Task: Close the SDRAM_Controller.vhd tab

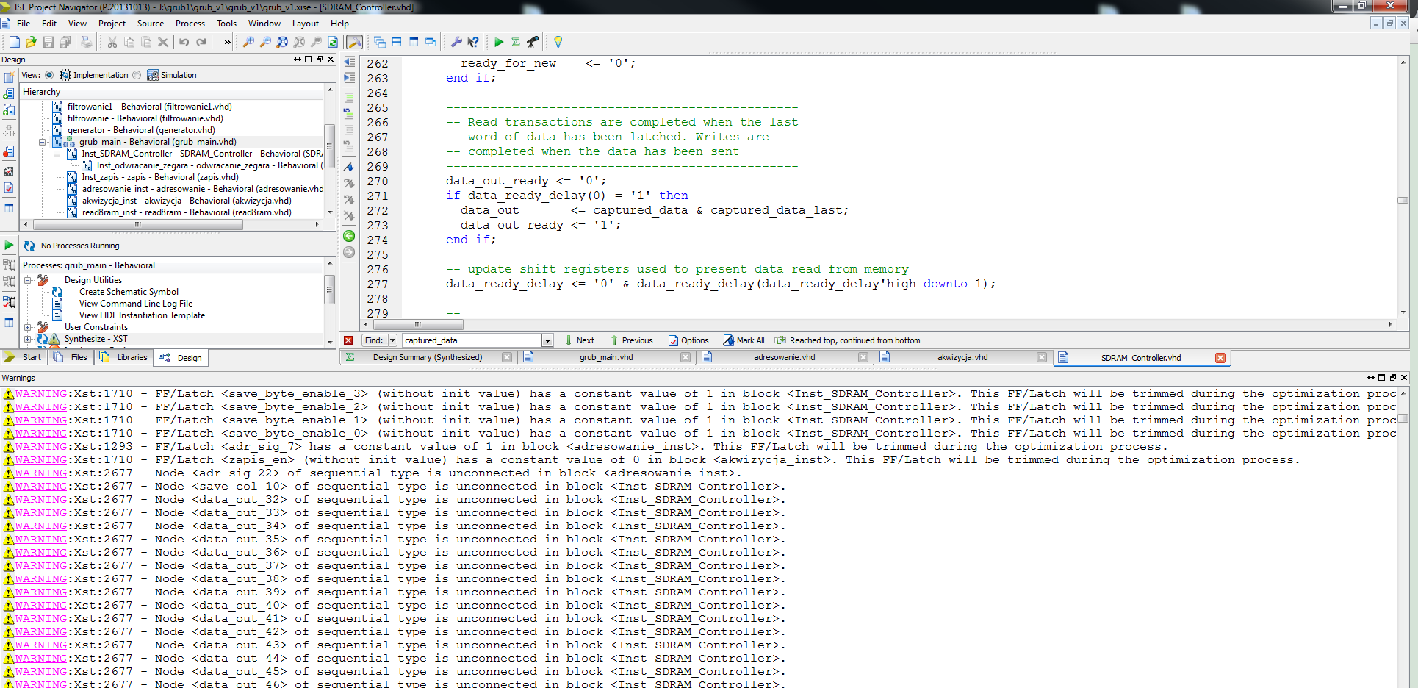Action: tap(1220, 358)
